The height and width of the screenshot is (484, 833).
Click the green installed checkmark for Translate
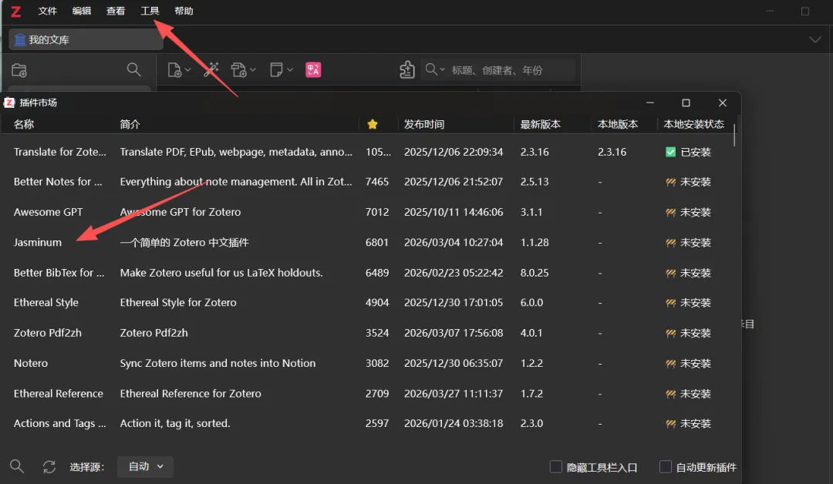pos(670,153)
